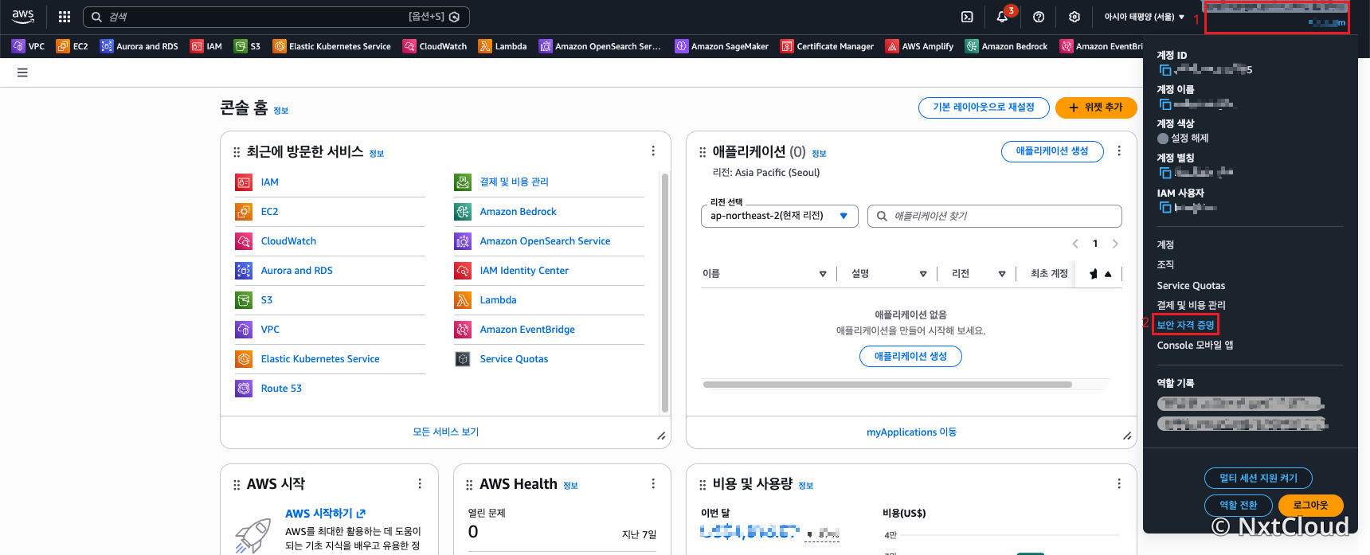Select 결제 및 비용 관리 in account menu
The height and width of the screenshot is (555, 1370).
click(1191, 306)
